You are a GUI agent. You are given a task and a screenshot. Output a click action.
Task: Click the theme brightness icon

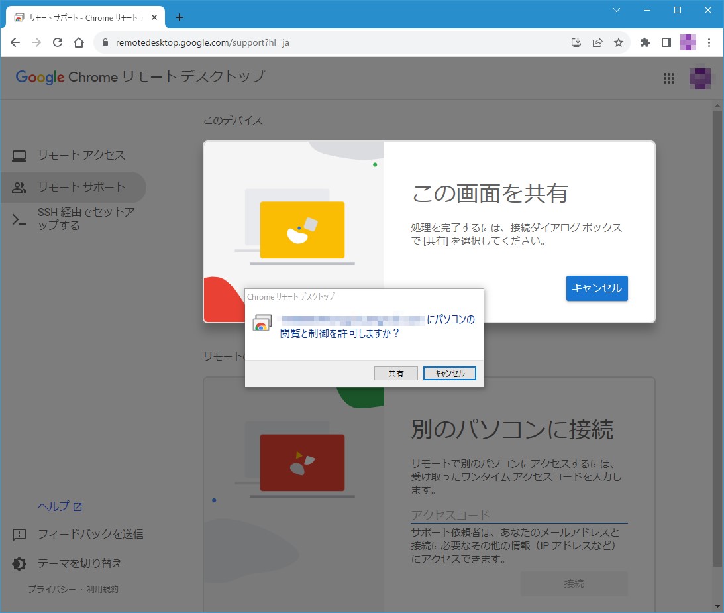click(19, 563)
